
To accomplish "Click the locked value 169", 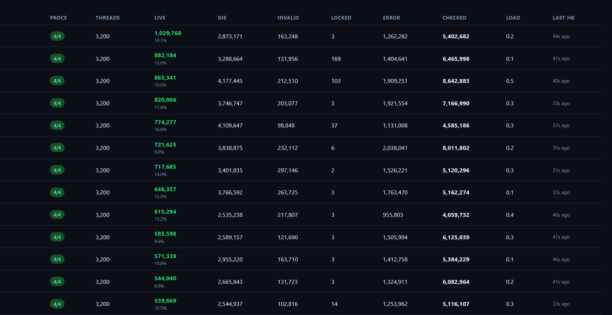I will tap(336, 59).
